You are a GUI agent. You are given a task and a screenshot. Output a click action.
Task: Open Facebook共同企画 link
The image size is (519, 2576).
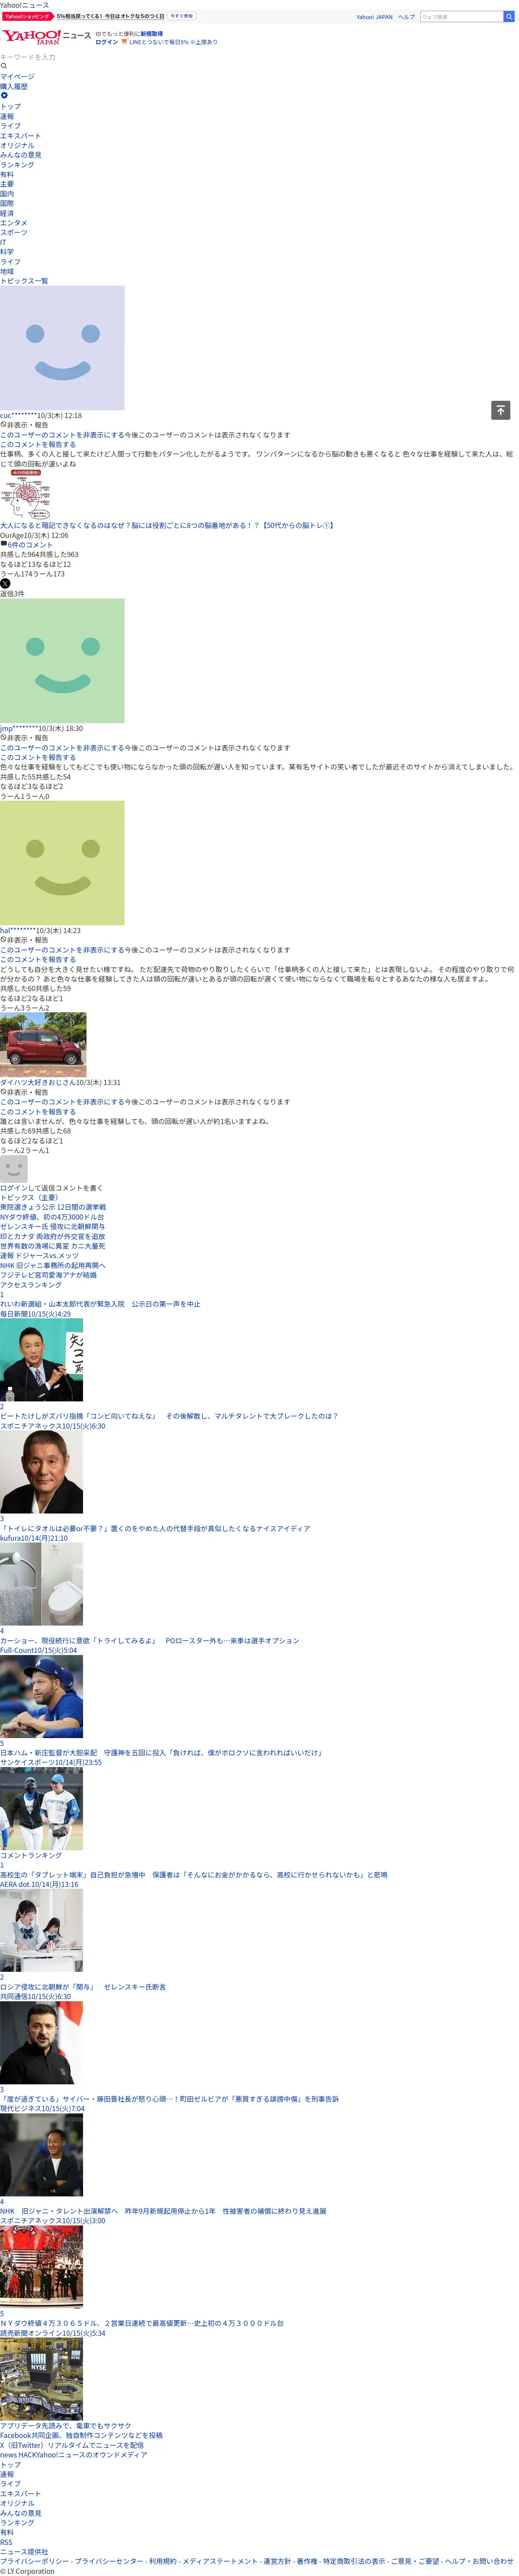click(81, 2435)
